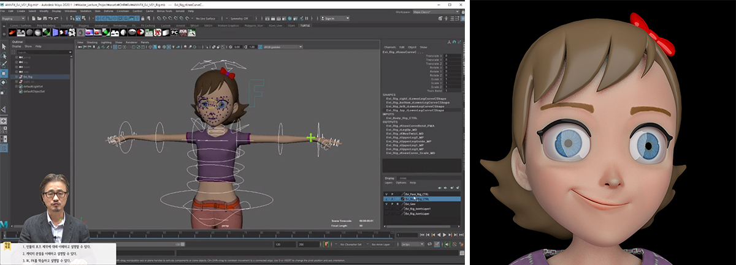Open the 24 fps frame rate dropdown

413,244
